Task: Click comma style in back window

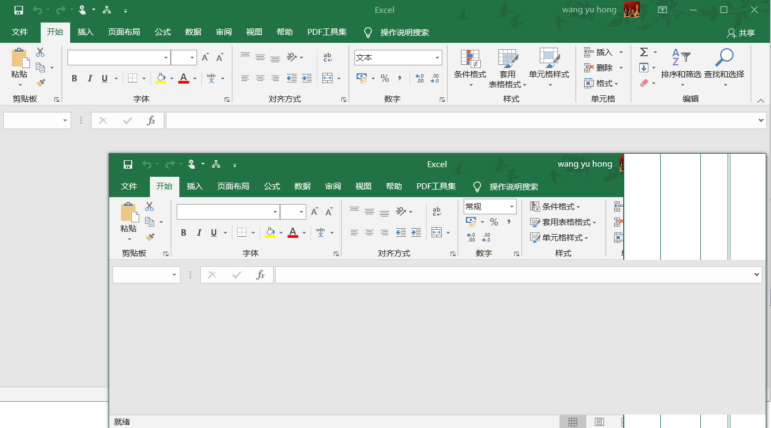Action: click(399, 78)
